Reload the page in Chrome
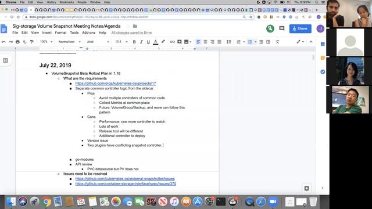The image size is (372, 209). [12, 17]
